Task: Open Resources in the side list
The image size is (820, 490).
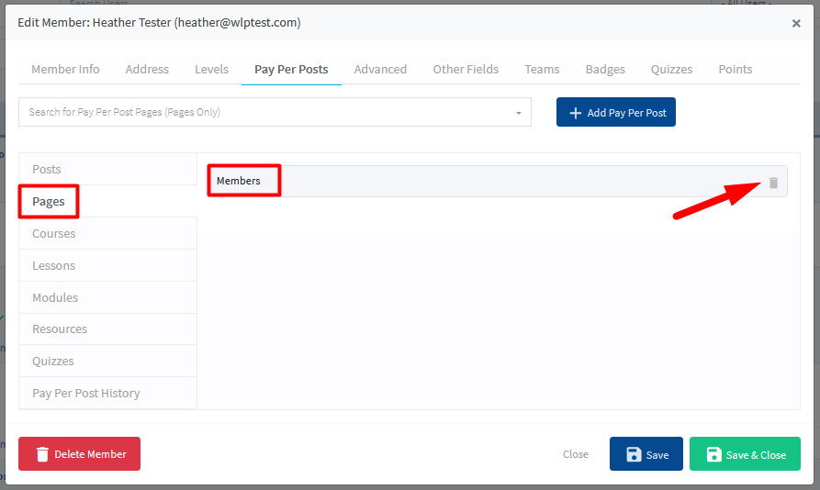Action: point(107,329)
